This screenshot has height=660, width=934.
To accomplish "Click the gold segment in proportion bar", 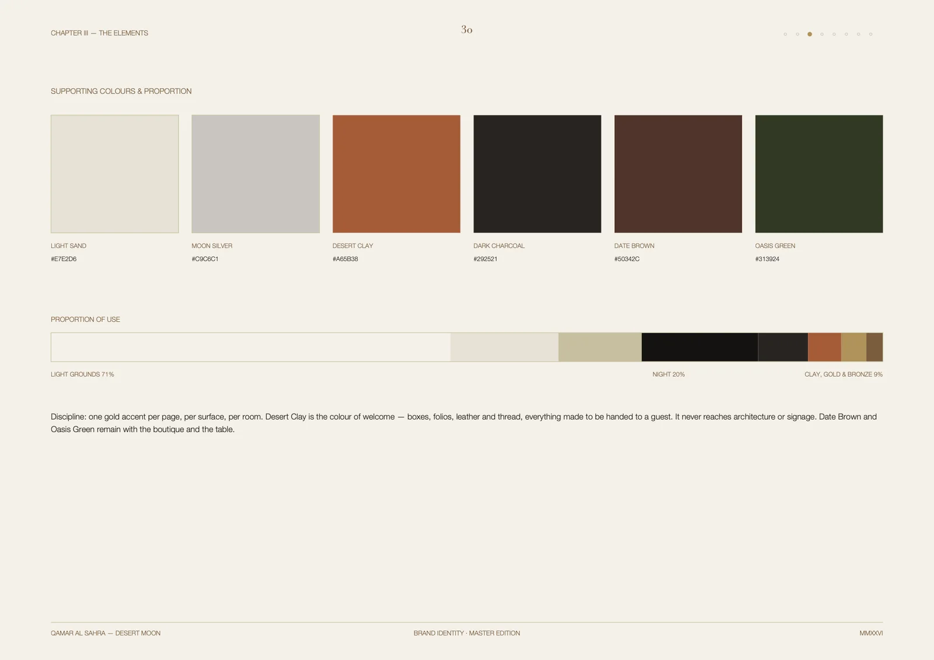I will (853, 347).
